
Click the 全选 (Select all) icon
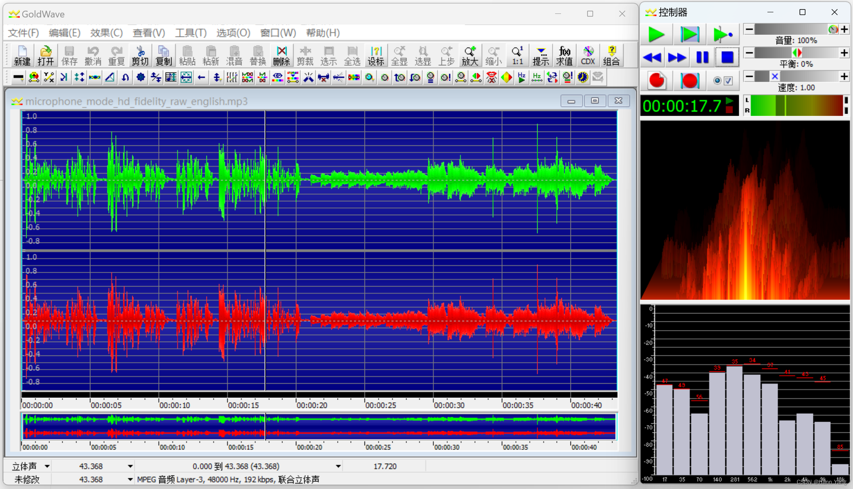point(352,55)
